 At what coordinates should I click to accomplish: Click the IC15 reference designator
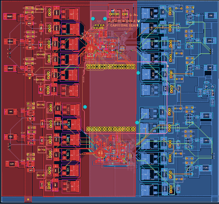click(23, 133)
